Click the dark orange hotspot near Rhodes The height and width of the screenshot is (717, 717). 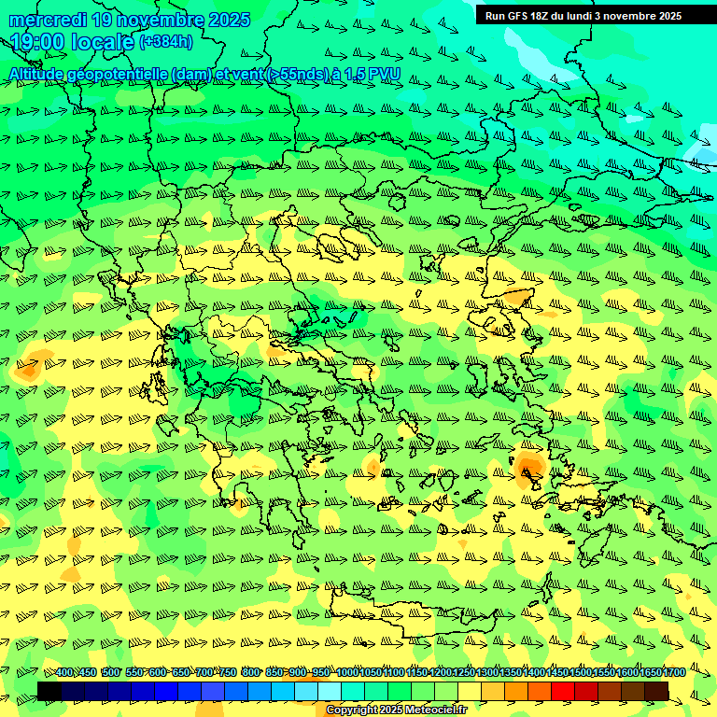(531, 468)
